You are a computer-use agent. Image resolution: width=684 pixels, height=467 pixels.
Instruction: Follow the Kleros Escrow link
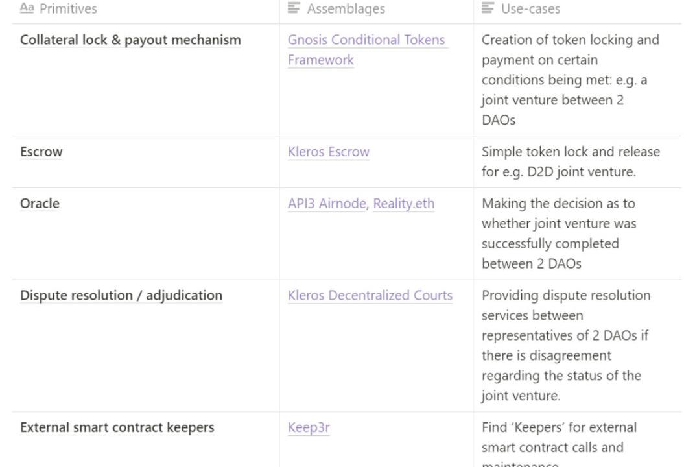[x=329, y=151]
